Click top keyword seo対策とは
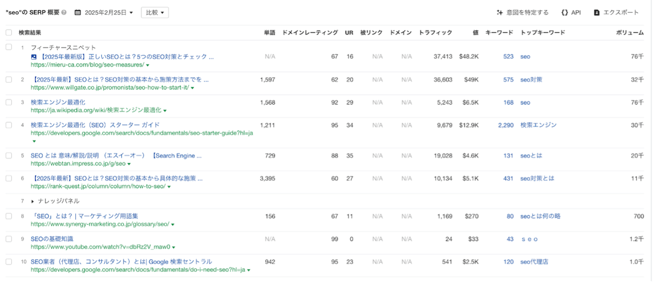The width and height of the screenshot is (654, 283). [537, 178]
